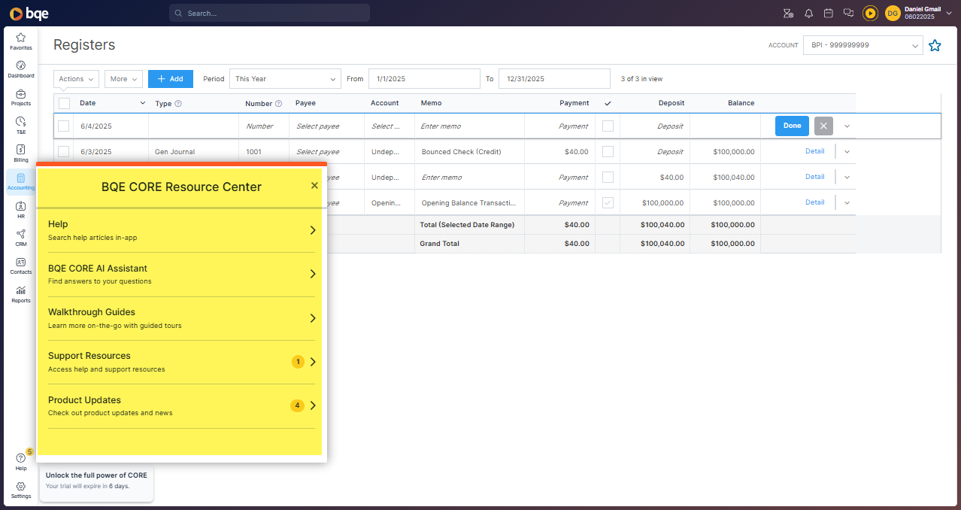
Task: Expand the account selector showing BPI - 999999999
Action: point(862,45)
